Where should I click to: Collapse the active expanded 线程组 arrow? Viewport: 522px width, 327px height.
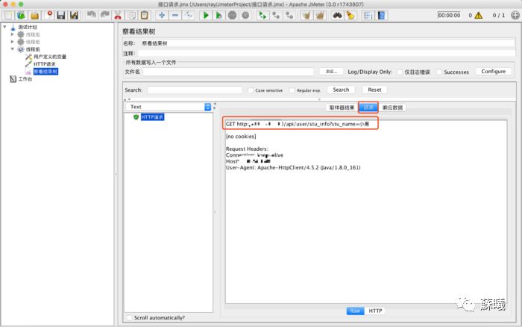click(13, 49)
